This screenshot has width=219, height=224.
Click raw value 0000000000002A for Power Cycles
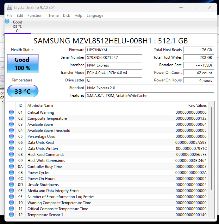click(x=191, y=173)
